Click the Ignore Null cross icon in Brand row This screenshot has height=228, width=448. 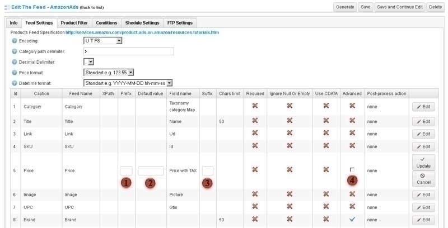pyautogui.click(x=290, y=219)
